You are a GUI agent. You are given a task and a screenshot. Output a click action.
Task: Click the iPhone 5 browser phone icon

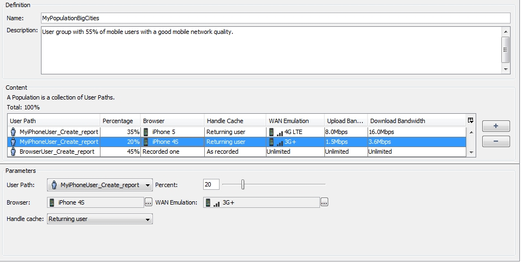click(x=146, y=132)
